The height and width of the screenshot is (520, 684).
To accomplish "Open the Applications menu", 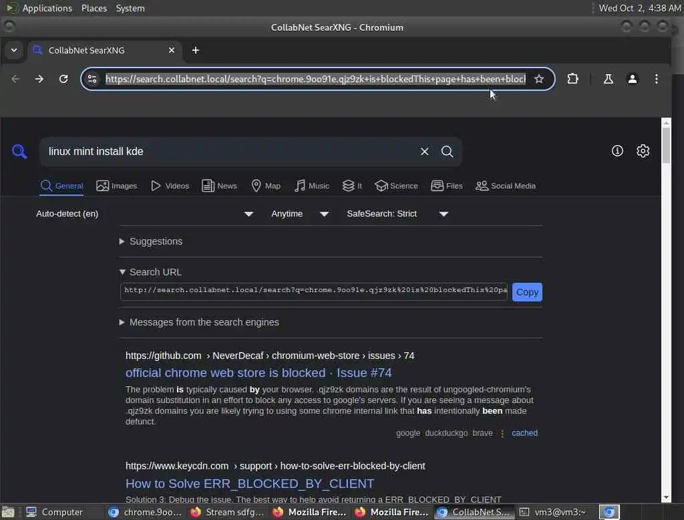I will [47, 8].
